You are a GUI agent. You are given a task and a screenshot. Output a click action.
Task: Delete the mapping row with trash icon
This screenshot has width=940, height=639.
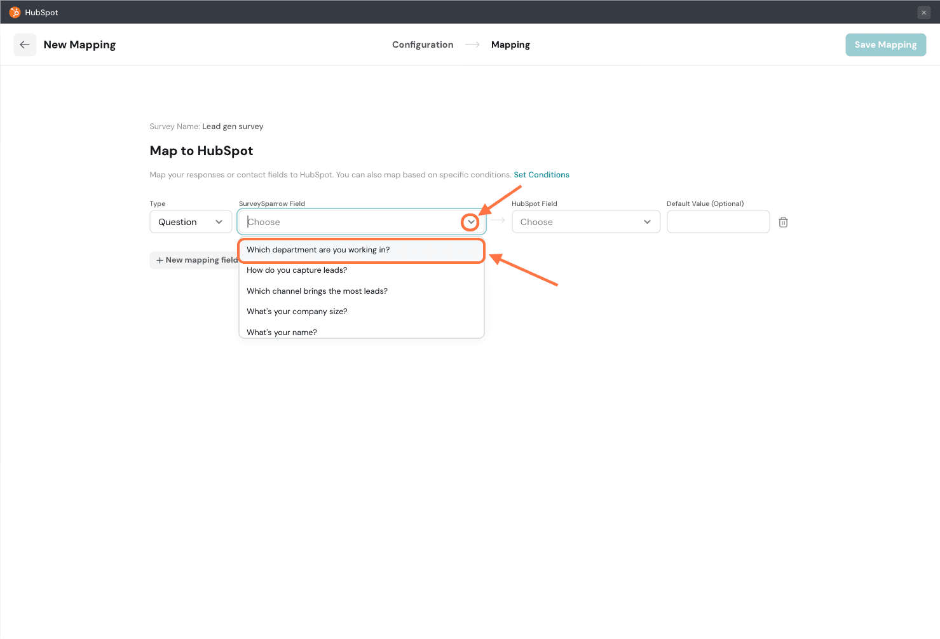coord(783,223)
